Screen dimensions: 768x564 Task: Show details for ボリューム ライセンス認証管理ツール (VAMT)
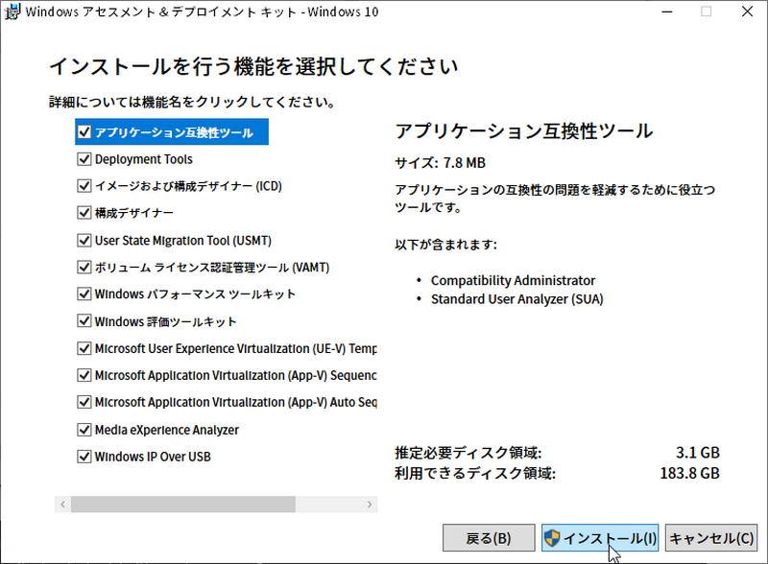coord(211,268)
